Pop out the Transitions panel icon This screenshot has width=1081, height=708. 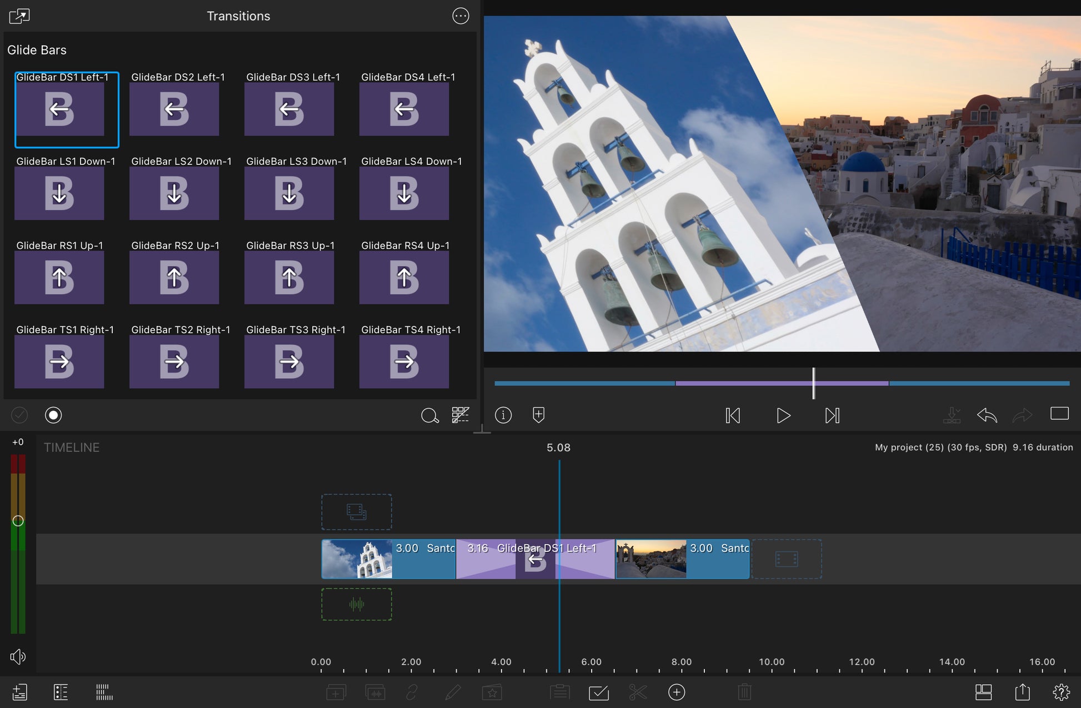pos(19,16)
